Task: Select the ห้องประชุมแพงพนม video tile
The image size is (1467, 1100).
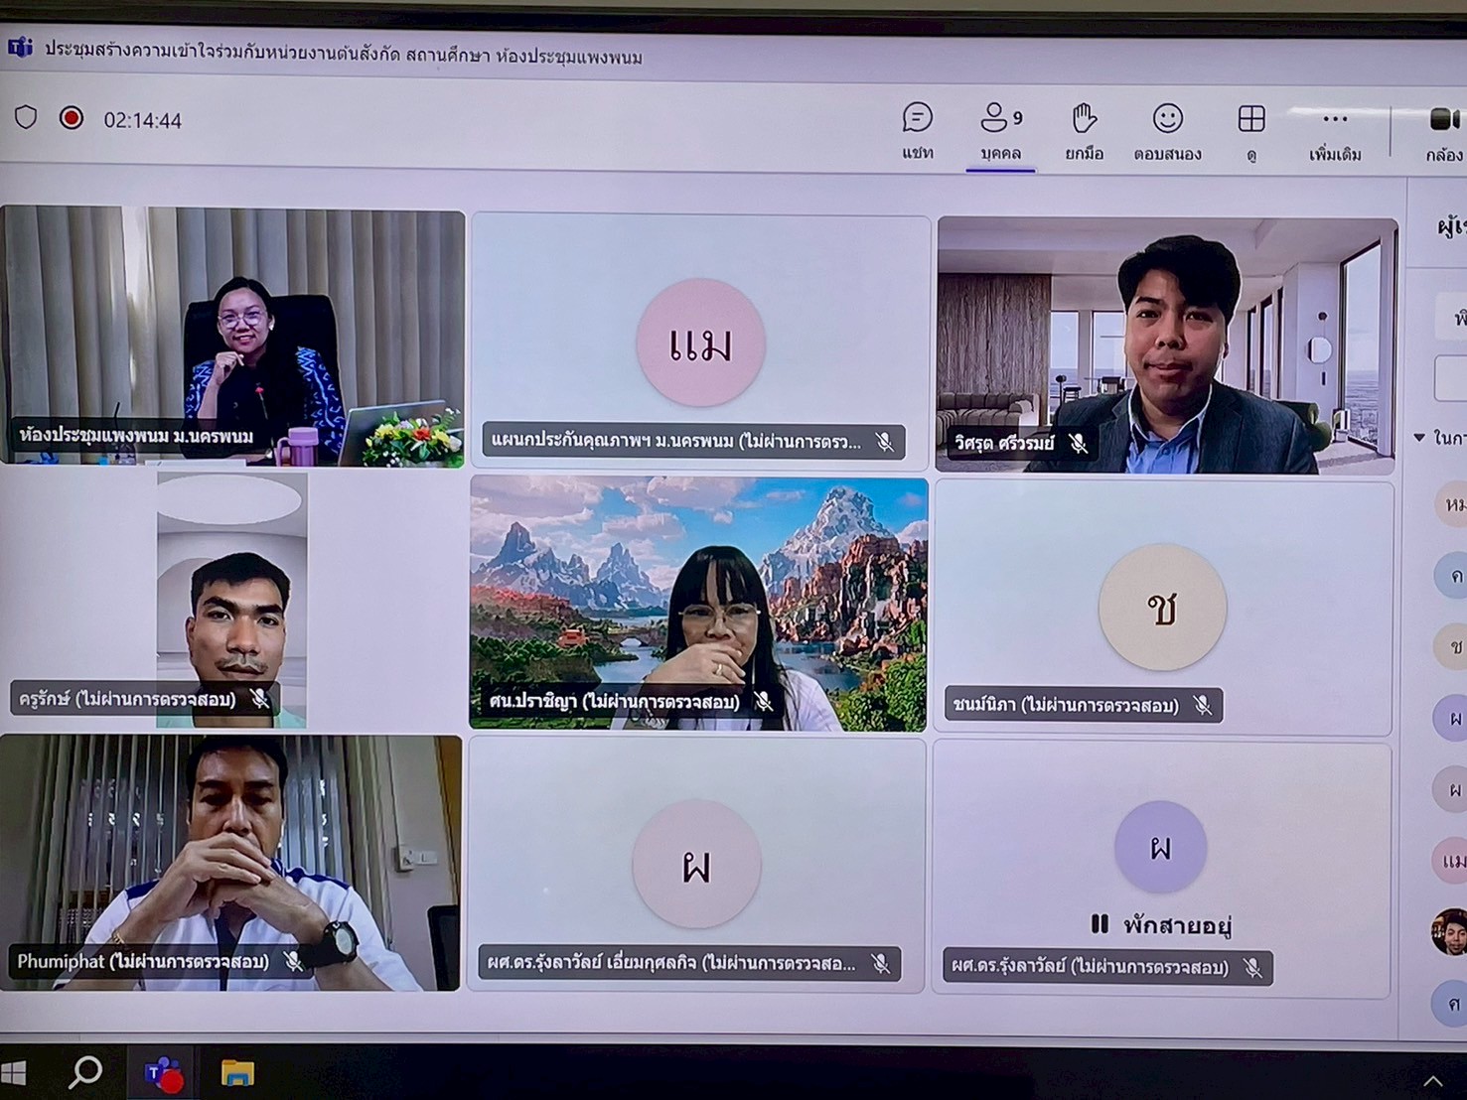Action: tap(232, 338)
